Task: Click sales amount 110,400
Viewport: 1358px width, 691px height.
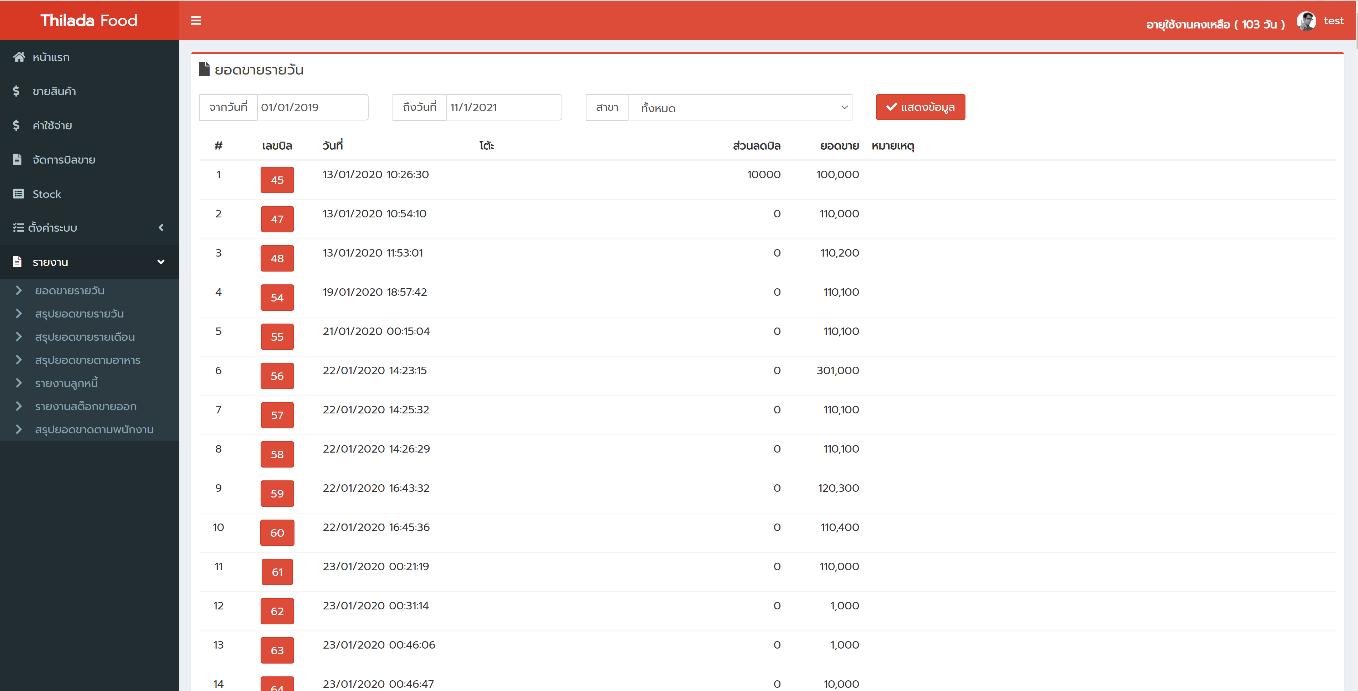Action: point(840,527)
